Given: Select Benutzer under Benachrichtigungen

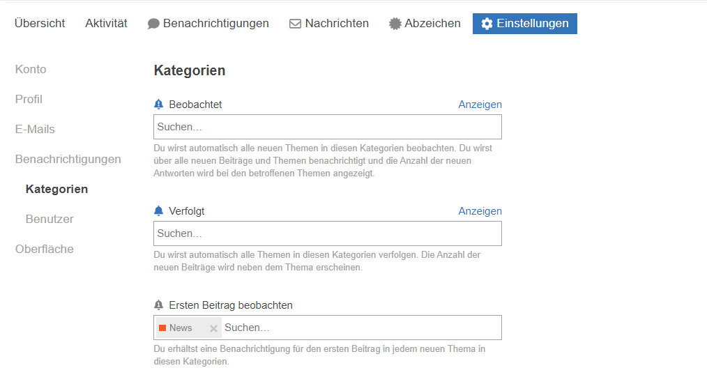Looking at the screenshot, I should (x=50, y=220).
